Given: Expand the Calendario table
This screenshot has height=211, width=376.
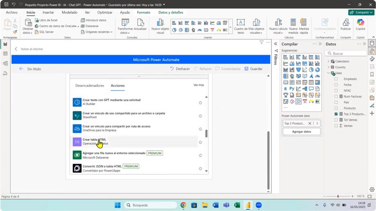Looking at the screenshot, I should tap(329, 61).
